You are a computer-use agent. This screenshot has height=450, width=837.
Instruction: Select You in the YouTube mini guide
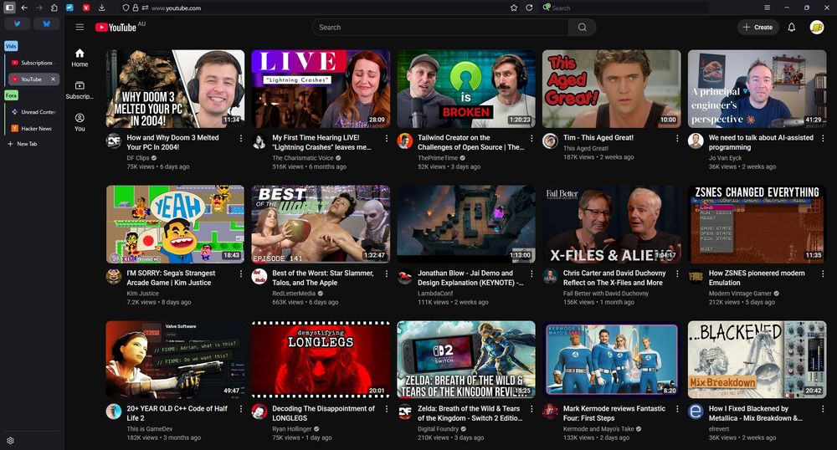(80, 122)
